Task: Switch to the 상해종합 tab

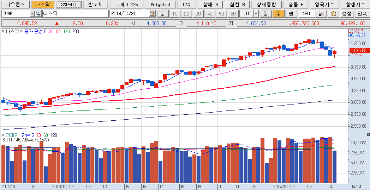Action: [x=266, y=5]
